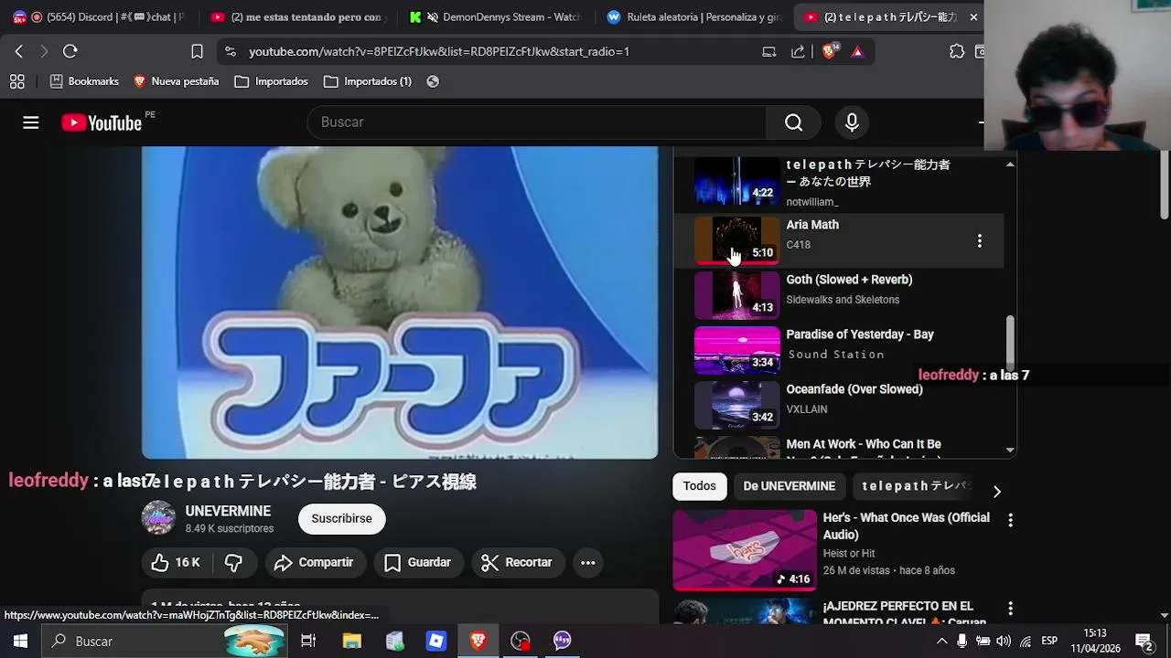Open the UNEVERMINE channel avatar

coord(158,518)
